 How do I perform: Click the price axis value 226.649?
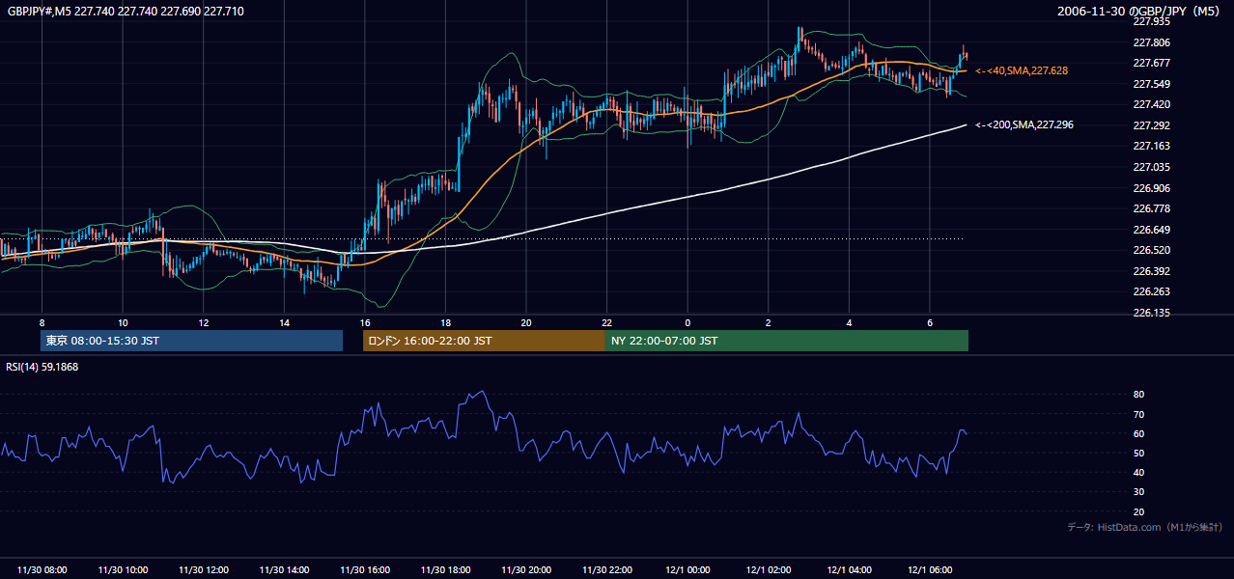point(1151,230)
